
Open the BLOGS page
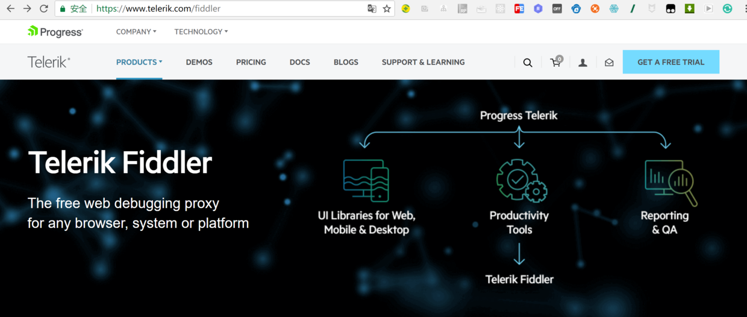click(x=346, y=62)
